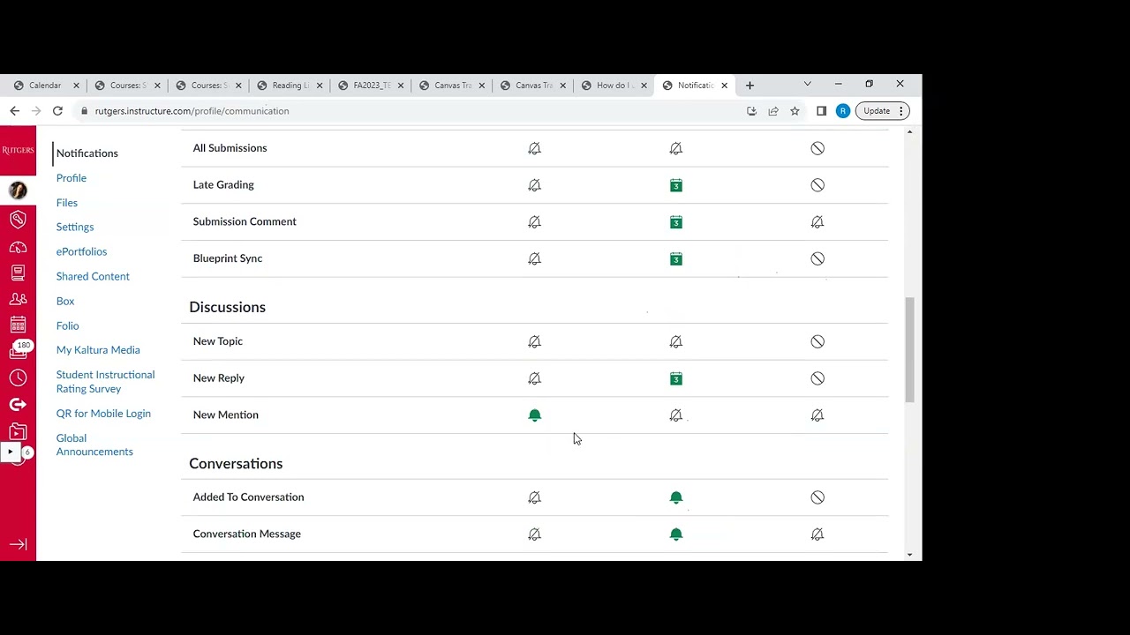Image resolution: width=1130 pixels, height=635 pixels.
Task: Expand the browser tab search dropdown arrow
Action: click(807, 85)
